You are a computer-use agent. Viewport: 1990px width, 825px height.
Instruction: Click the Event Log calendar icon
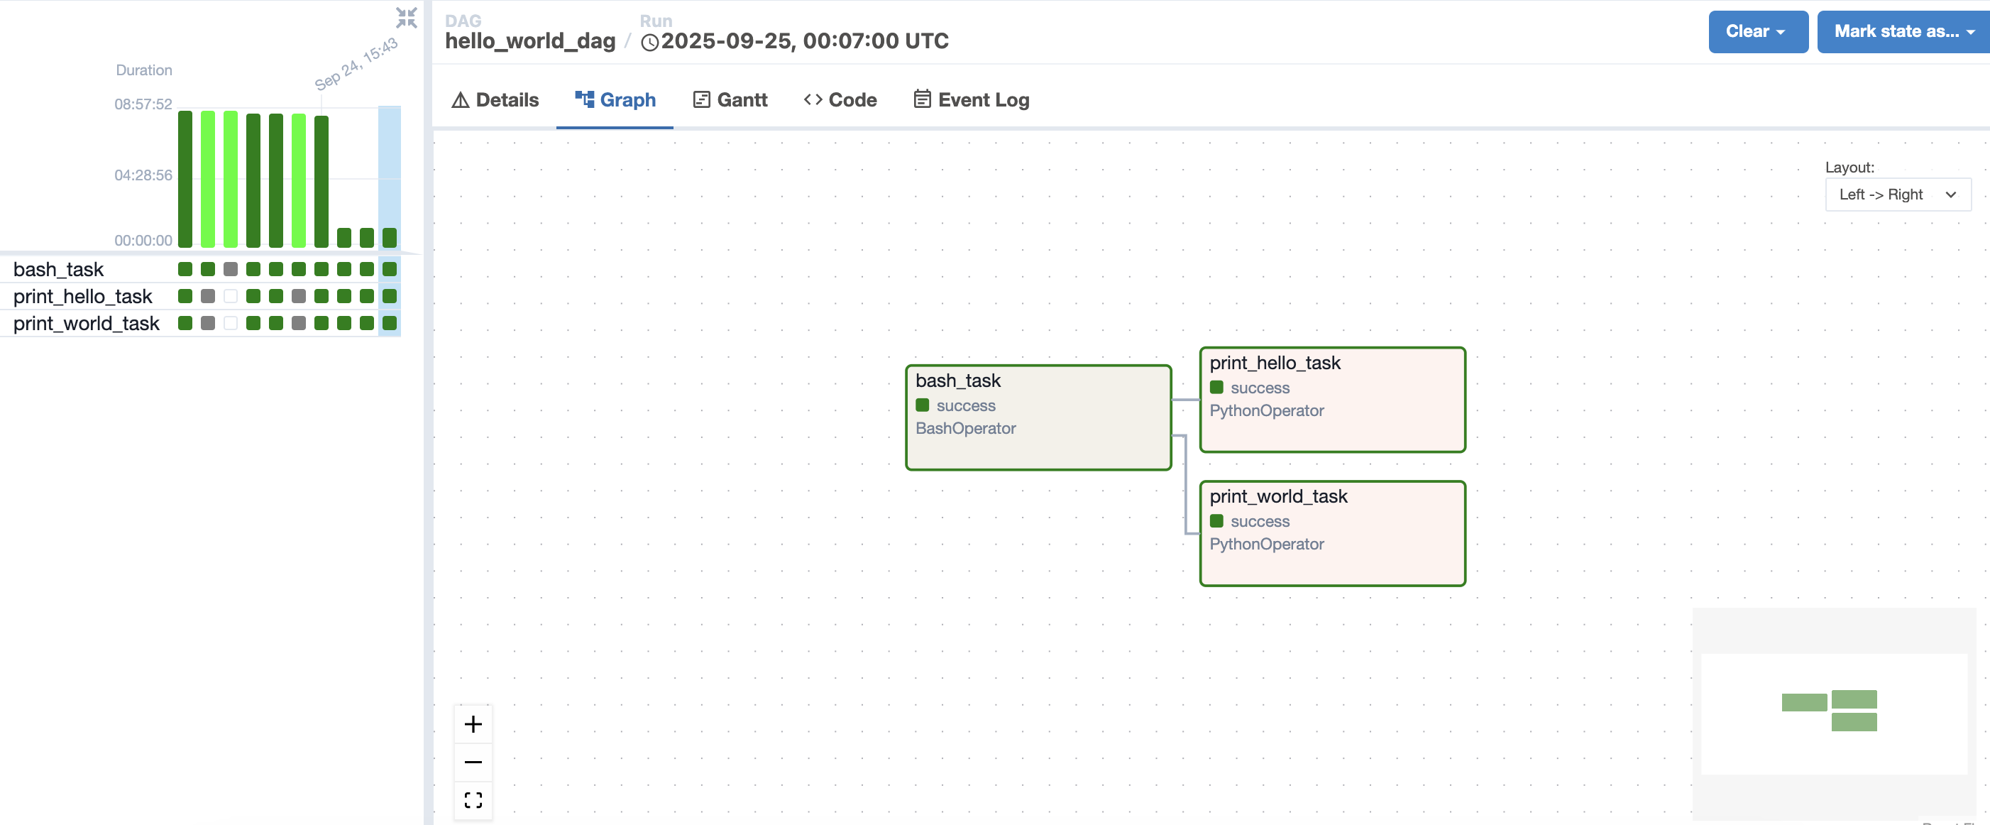(922, 99)
